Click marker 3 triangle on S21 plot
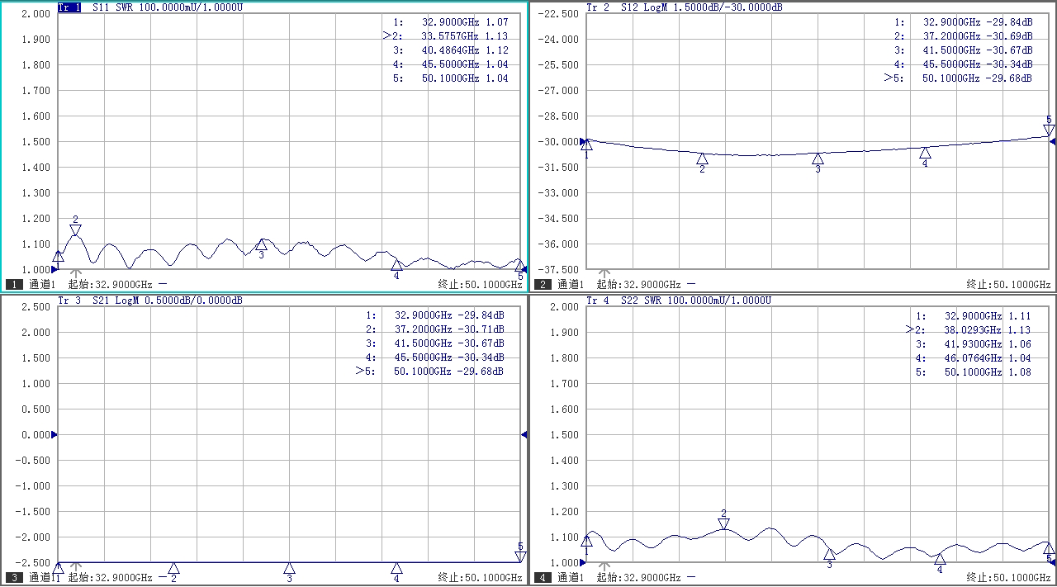The height and width of the screenshot is (587, 1057). (x=289, y=568)
